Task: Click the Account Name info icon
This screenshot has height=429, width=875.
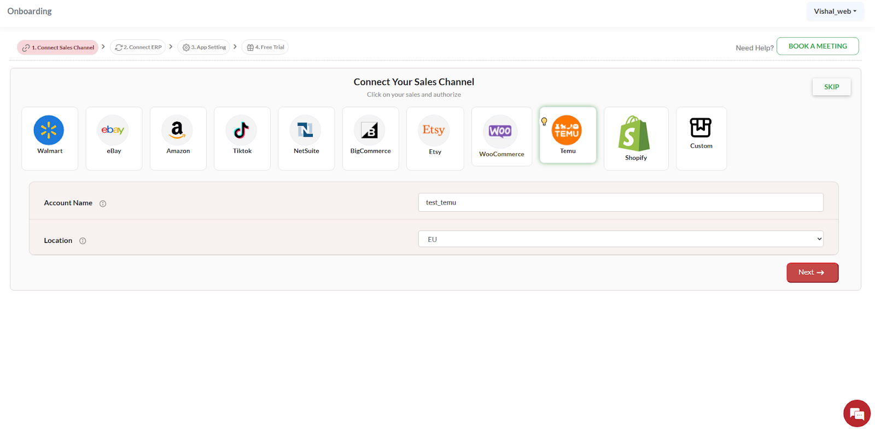Action: [x=103, y=204]
